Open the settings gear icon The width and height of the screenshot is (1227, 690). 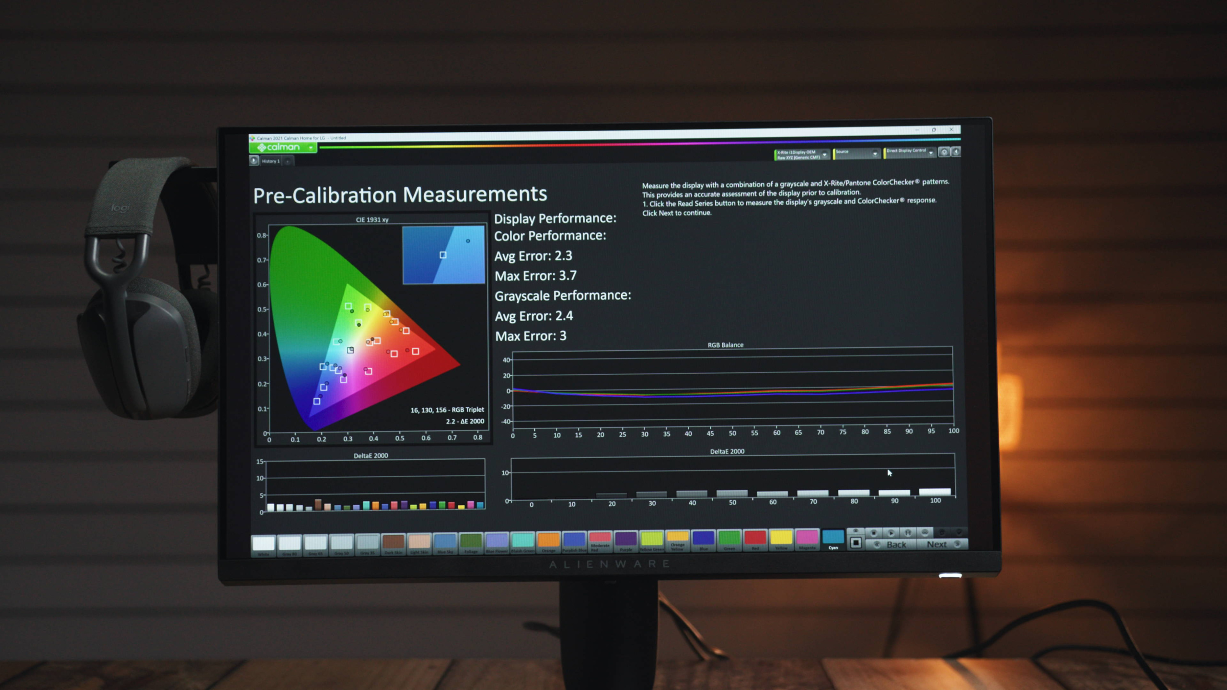(944, 152)
